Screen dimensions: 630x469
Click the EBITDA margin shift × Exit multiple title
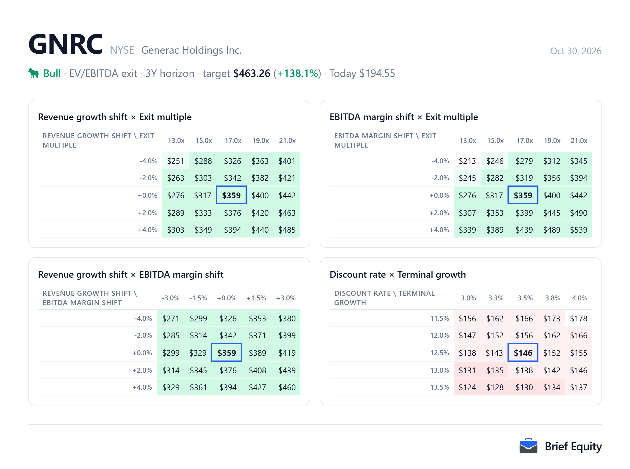(404, 117)
